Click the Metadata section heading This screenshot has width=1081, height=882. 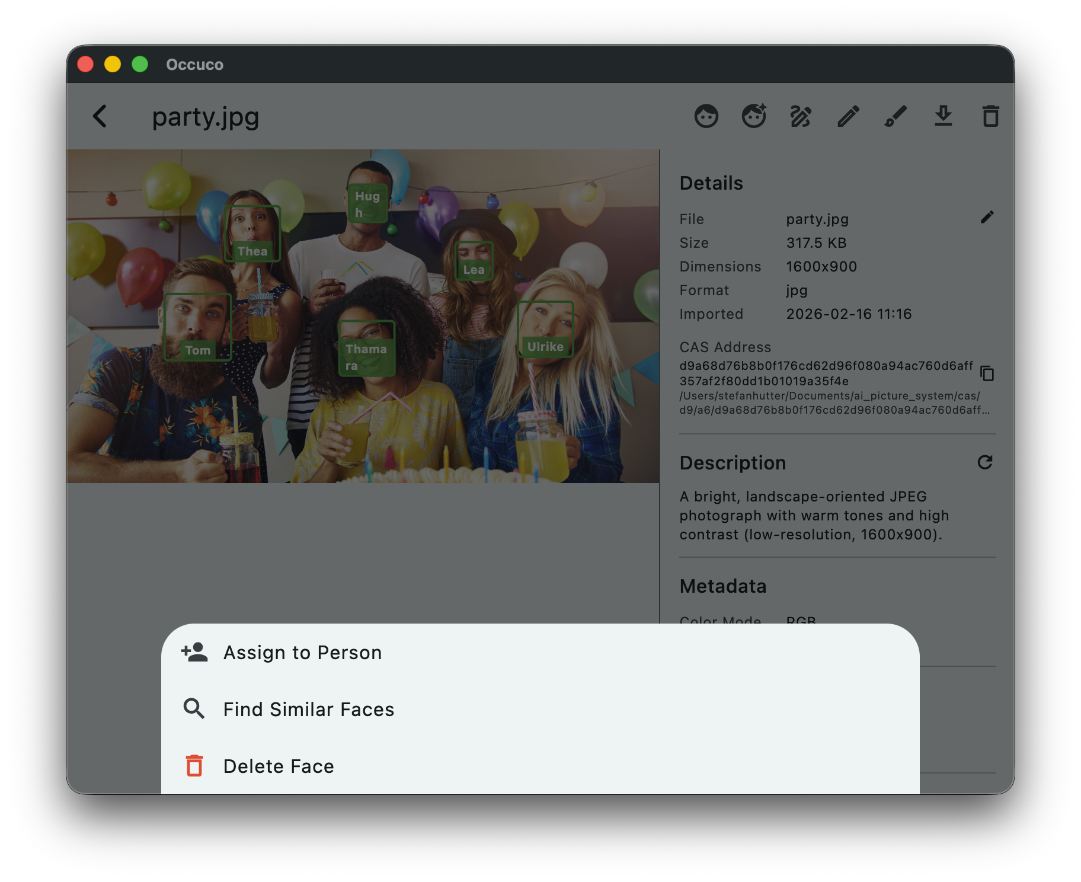tap(723, 586)
